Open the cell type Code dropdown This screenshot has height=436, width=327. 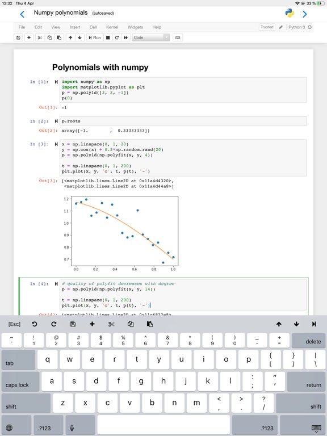pyautogui.click(x=151, y=37)
